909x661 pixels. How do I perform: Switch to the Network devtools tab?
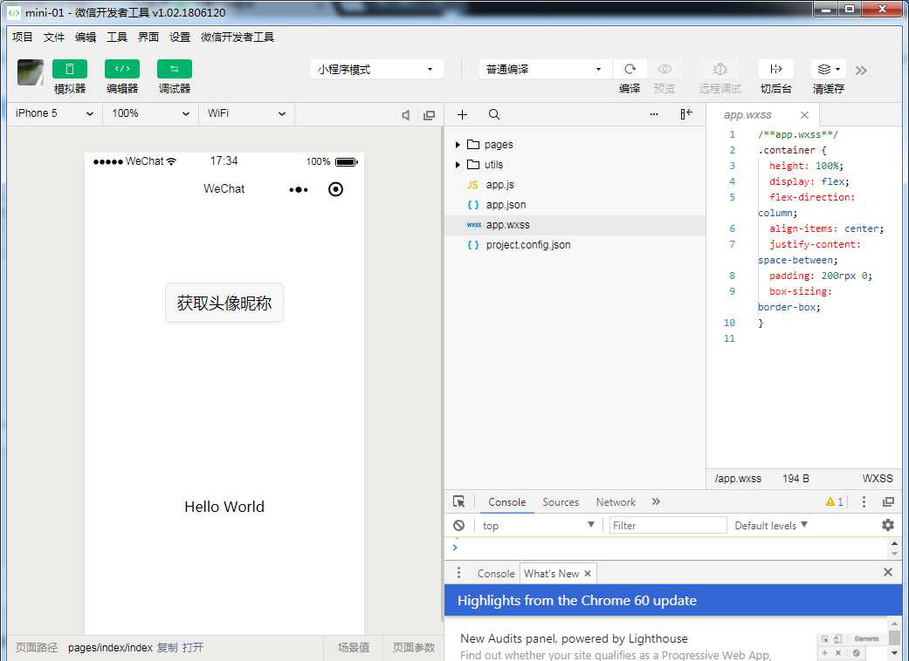coord(616,501)
